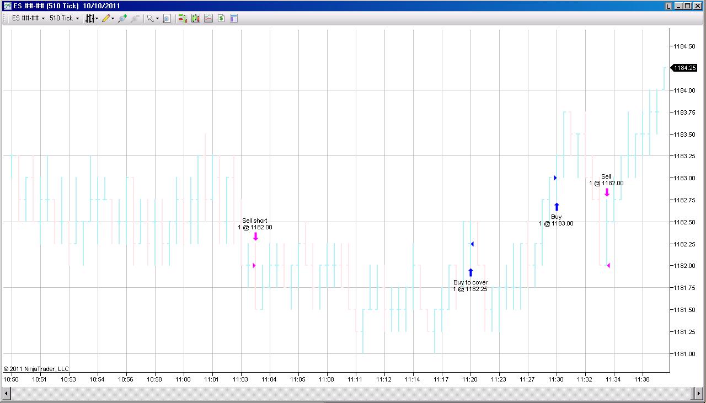706x403 pixels.
Task: Open the Indicators dialog icon
Action: (208, 18)
